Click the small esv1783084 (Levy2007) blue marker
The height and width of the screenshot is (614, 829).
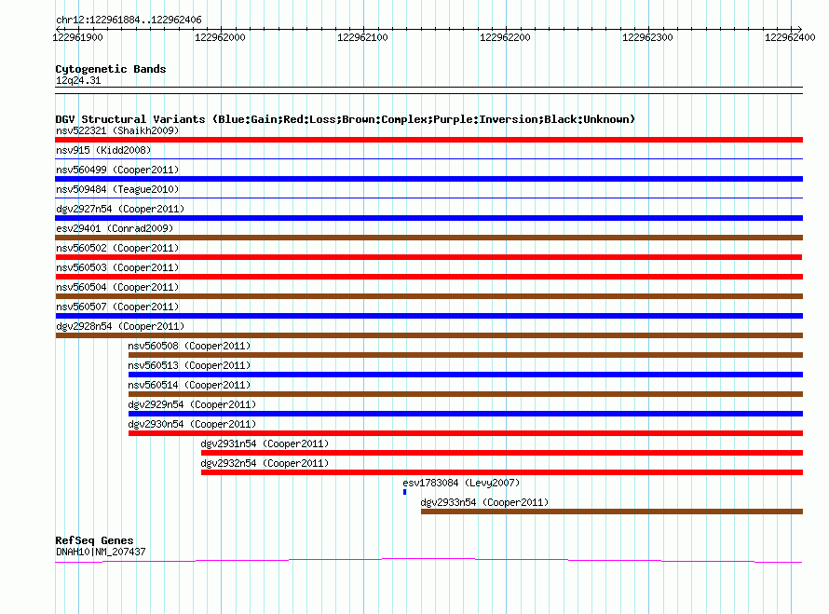pyautogui.click(x=405, y=492)
